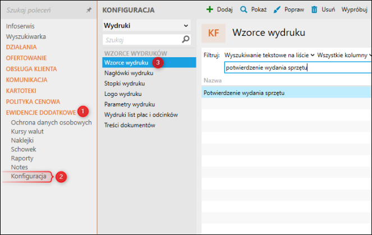Expand the POLITYKA CENOWA section
This screenshot has height=235, width=372.
33,102
